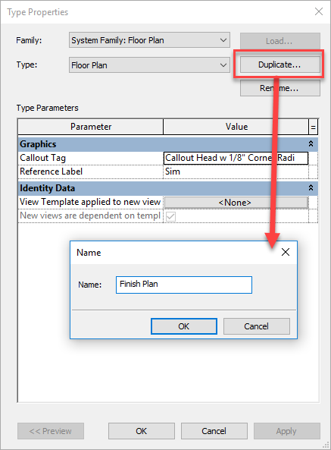Cancel the Name dialog

(256, 326)
